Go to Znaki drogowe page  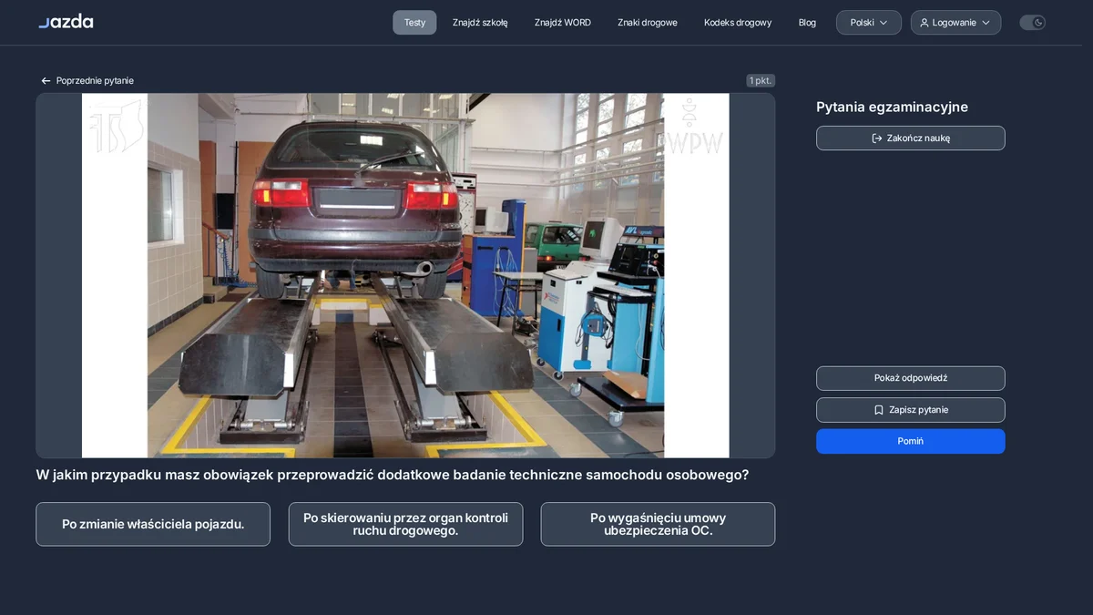[648, 23]
